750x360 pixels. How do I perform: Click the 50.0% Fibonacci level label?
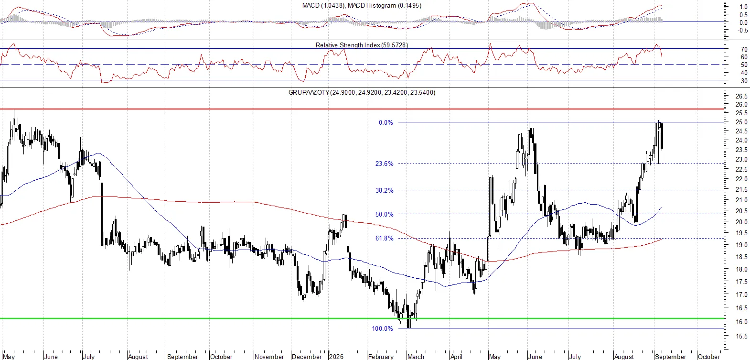(385, 214)
